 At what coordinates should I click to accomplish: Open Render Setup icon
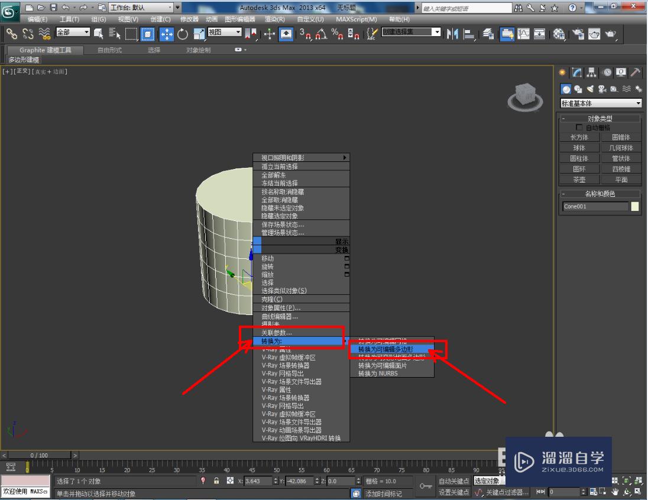[578, 34]
